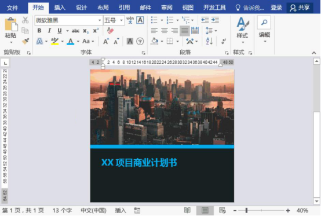
Task: Toggle superscript formatting
Action: coord(96,31)
